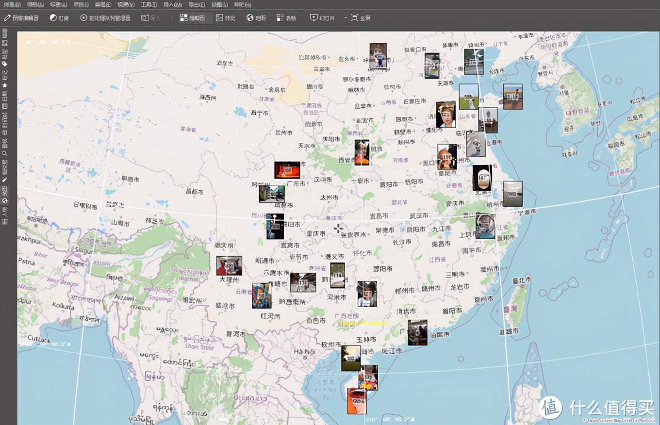Toggle 全屏 (Full Screen) mode
This screenshot has width=660, height=425.
[x=361, y=18]
